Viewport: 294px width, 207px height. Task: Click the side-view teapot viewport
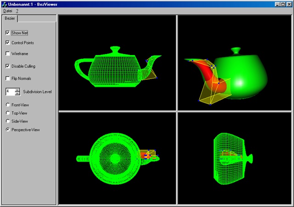(235, 158)
